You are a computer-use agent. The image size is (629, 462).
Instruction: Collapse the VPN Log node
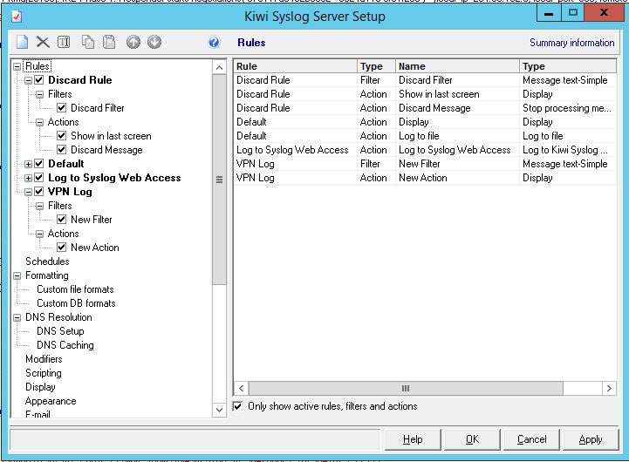click(x=28, y=192)
